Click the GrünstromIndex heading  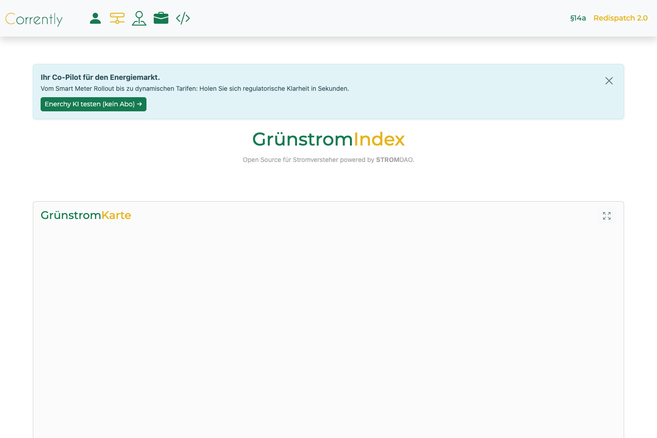328,139
